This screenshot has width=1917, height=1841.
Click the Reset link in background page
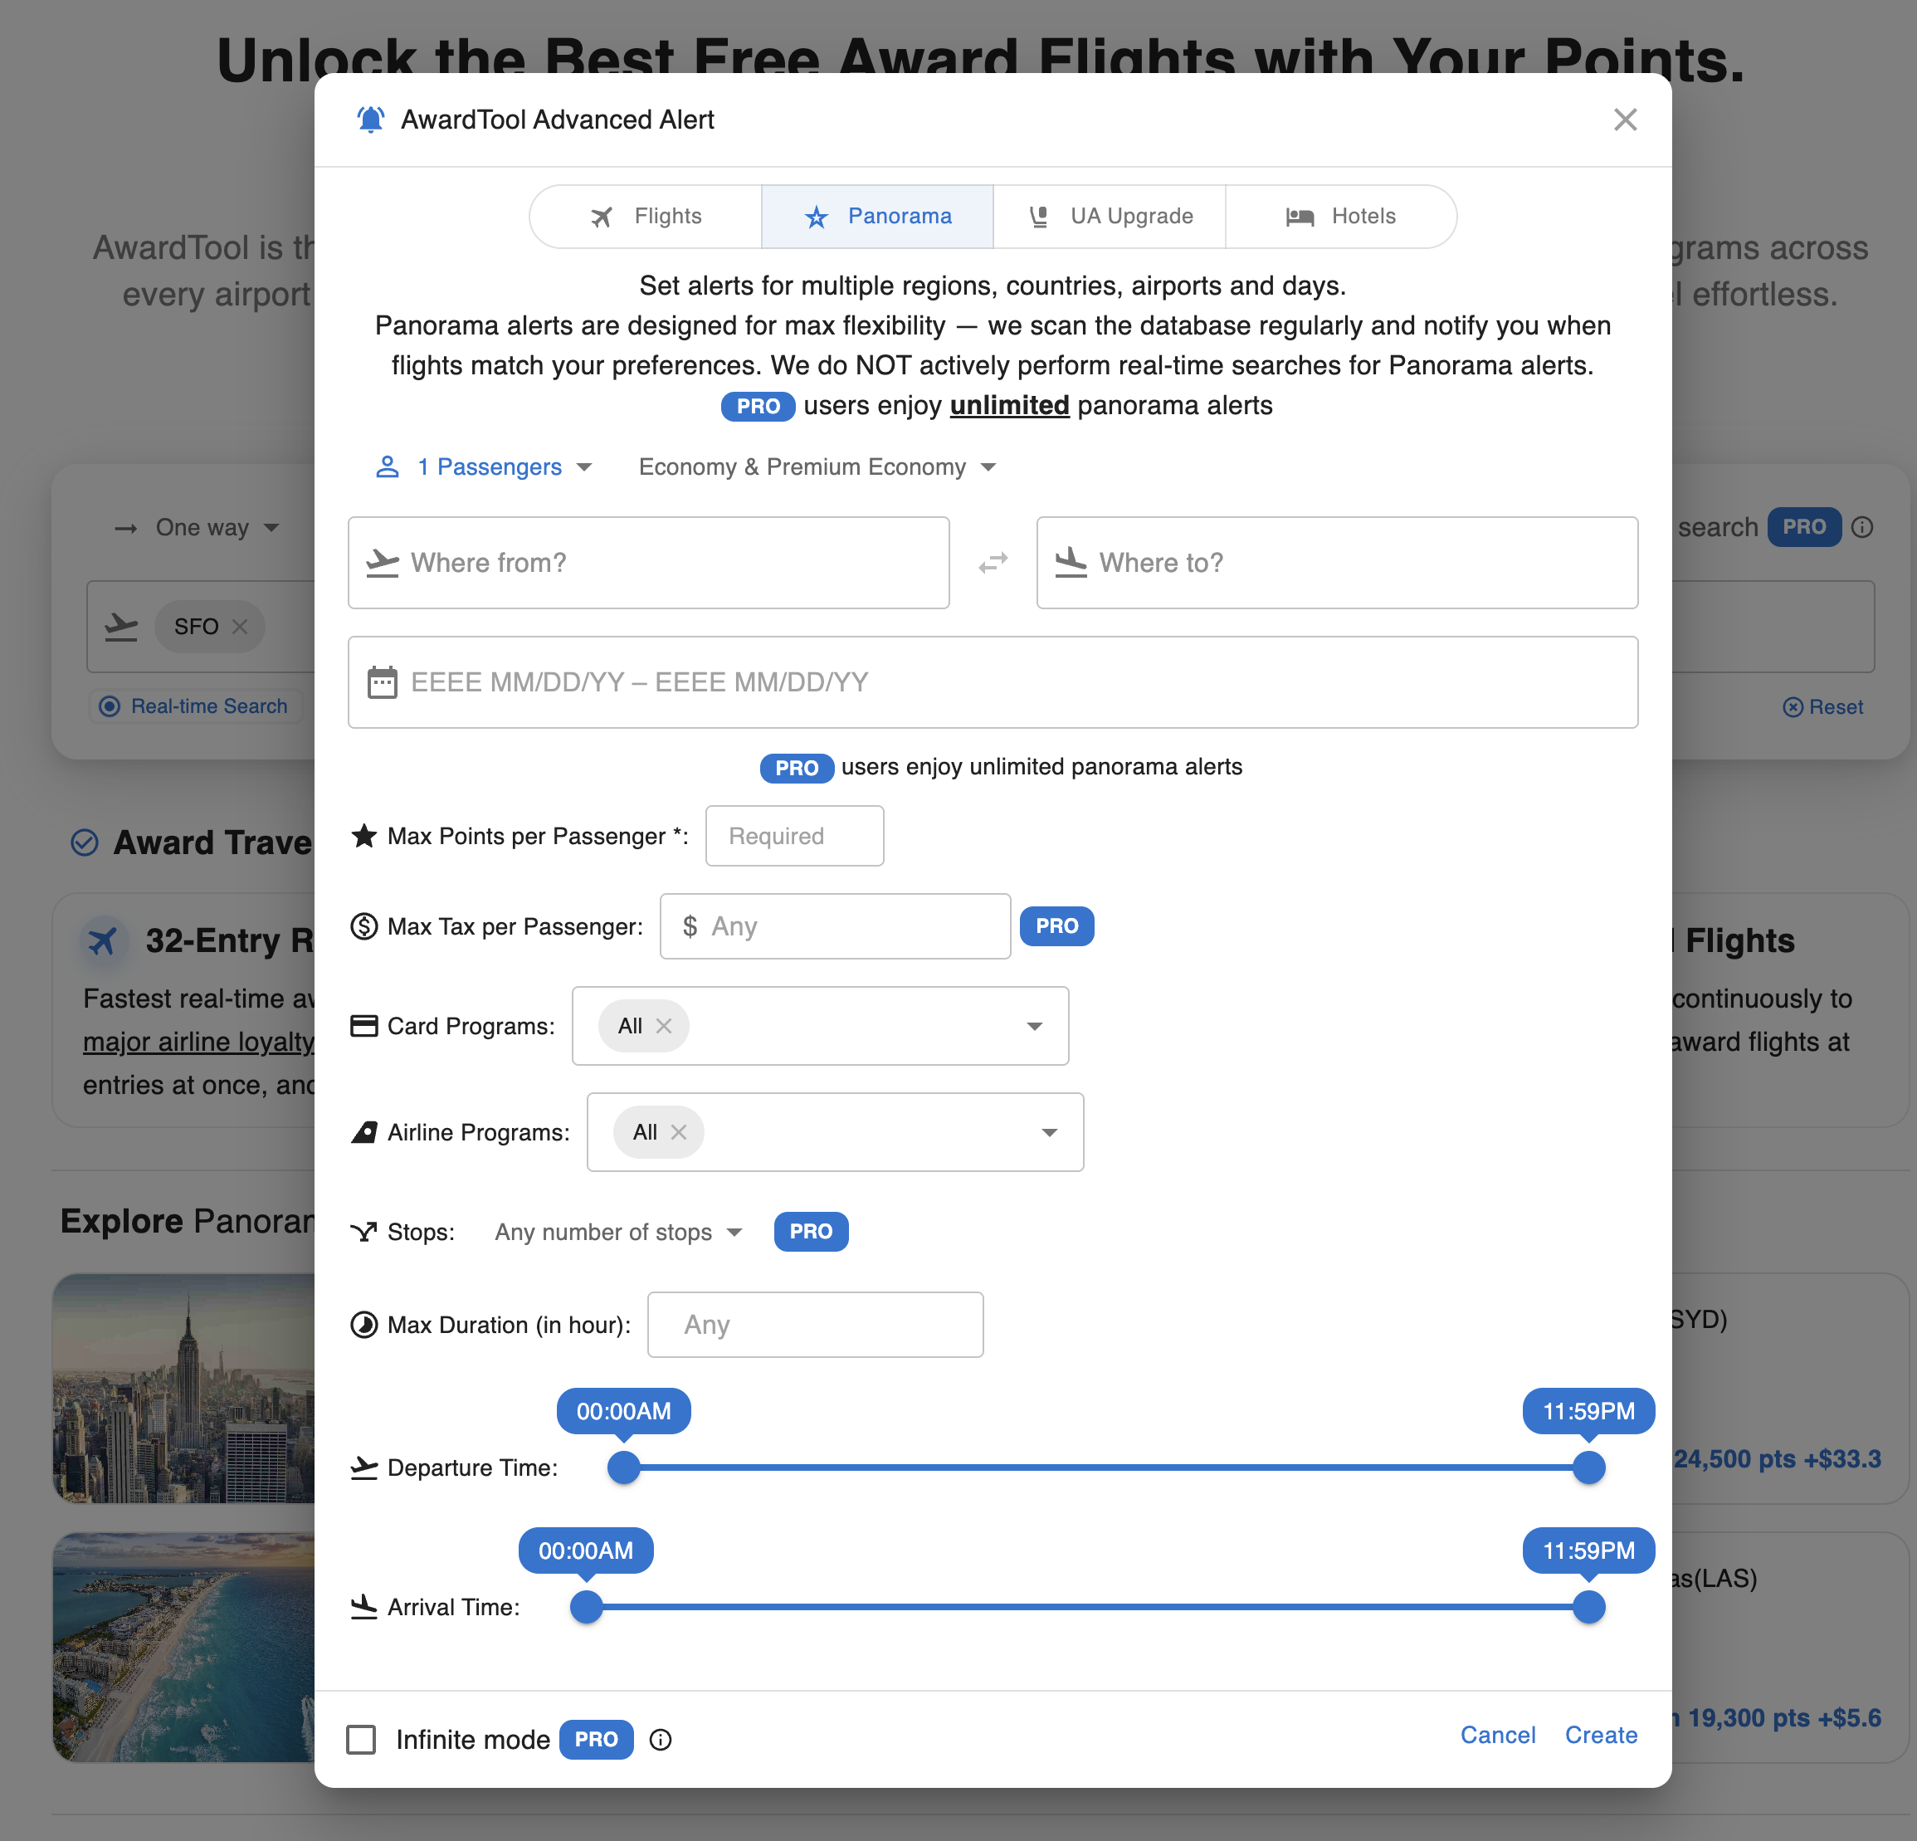(1822, 706)
